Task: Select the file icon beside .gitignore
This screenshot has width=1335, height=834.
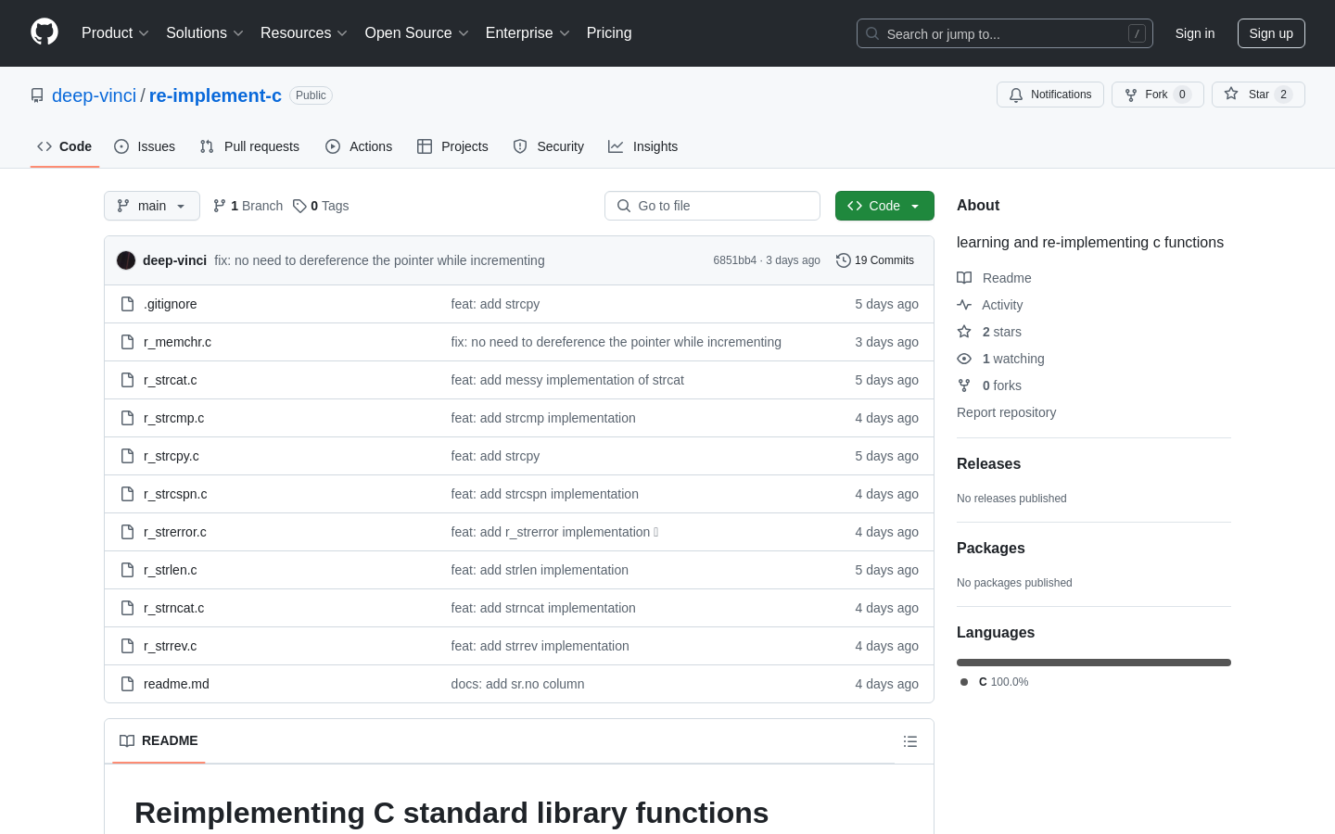Action: [x=128, y=304]
